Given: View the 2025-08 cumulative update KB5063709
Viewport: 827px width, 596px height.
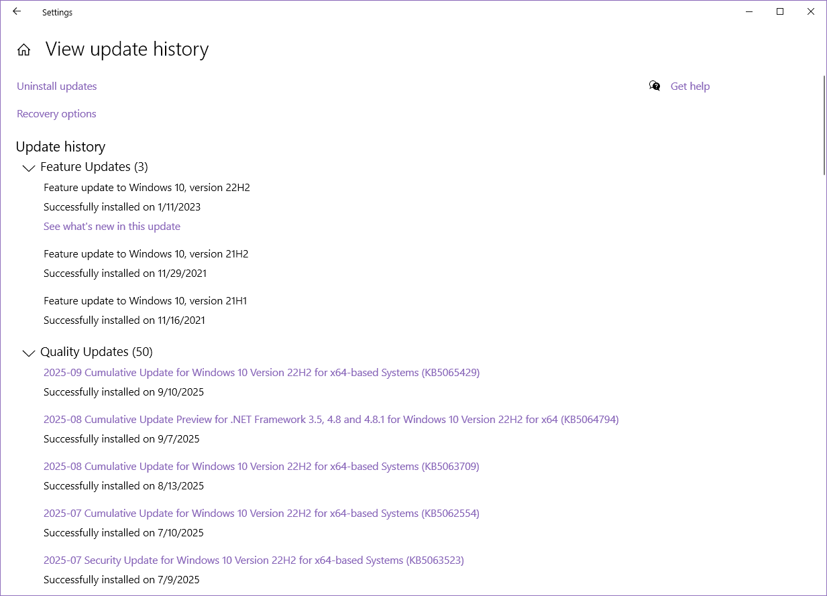Looking at the screenshot, I should tap(261, 466).
